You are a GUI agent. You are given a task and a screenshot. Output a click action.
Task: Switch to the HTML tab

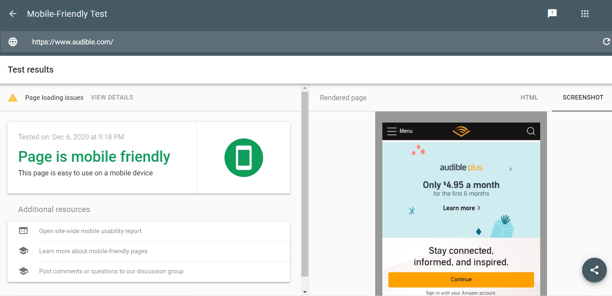(529, 97)
